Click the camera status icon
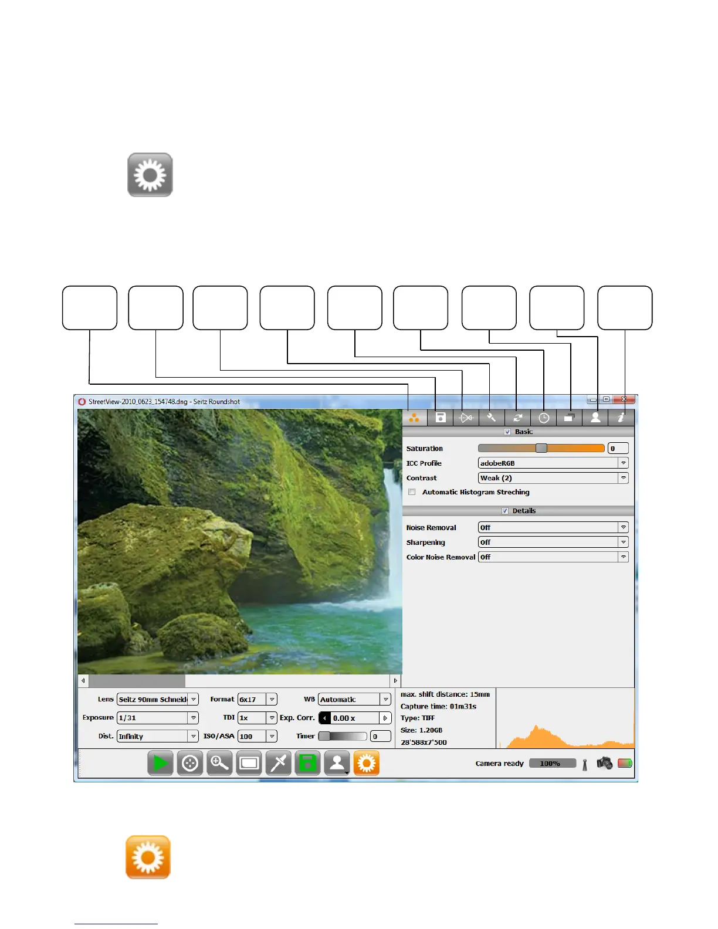The image size is (718, 929). (605, 763)
